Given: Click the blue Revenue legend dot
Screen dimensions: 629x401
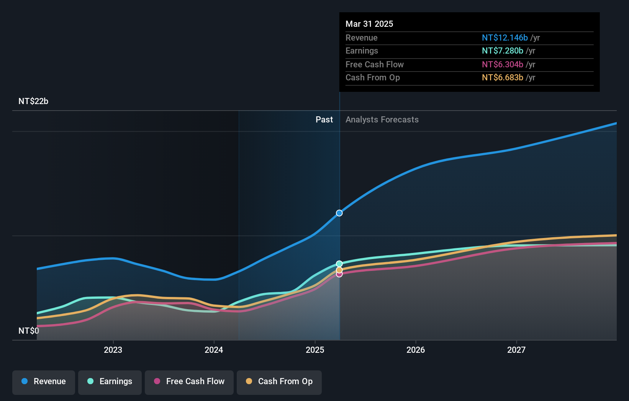Looking at the screenshot, I should [25, 381].
